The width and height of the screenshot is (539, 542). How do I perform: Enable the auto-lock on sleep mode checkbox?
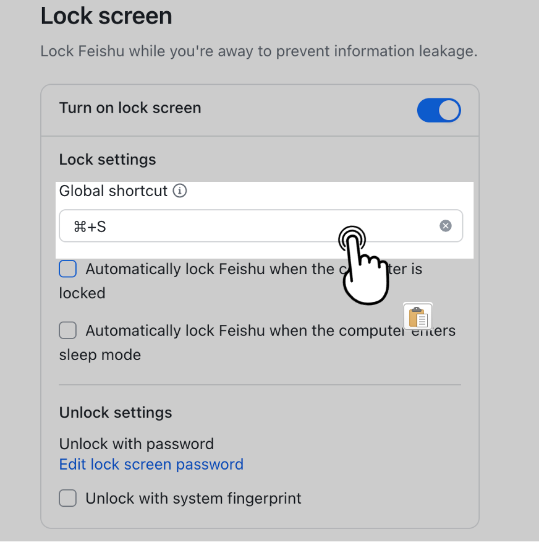(x=68, y=330)
